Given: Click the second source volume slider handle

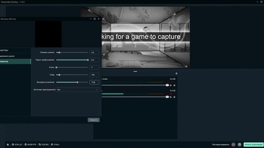Looking at the screenshot, I should click(167, 97).
